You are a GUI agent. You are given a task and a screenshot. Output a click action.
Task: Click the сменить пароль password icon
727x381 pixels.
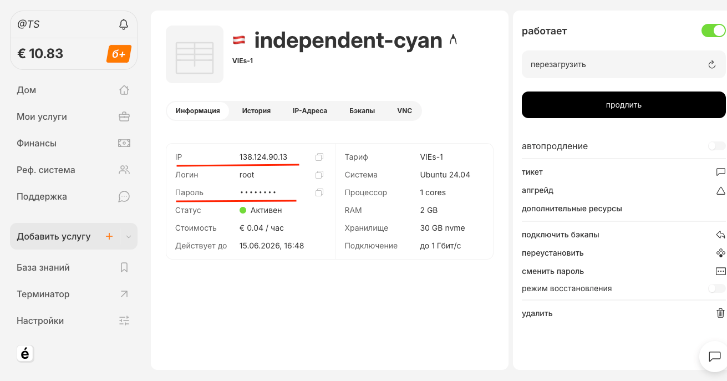tap(720, 271)
